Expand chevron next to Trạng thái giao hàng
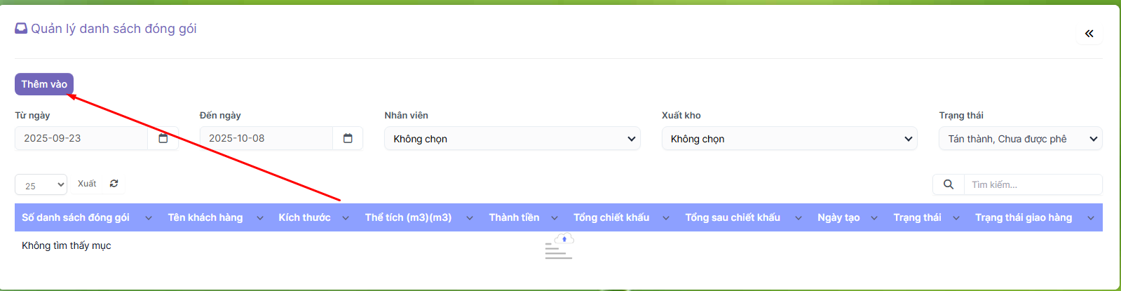This screenshot has width=1121, height=291. point(1090,218)
